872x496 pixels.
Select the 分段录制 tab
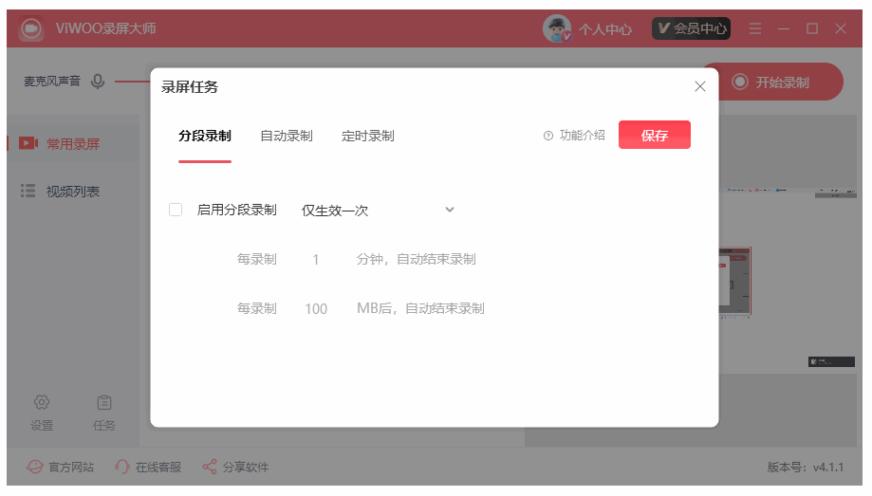coord(205,136)
